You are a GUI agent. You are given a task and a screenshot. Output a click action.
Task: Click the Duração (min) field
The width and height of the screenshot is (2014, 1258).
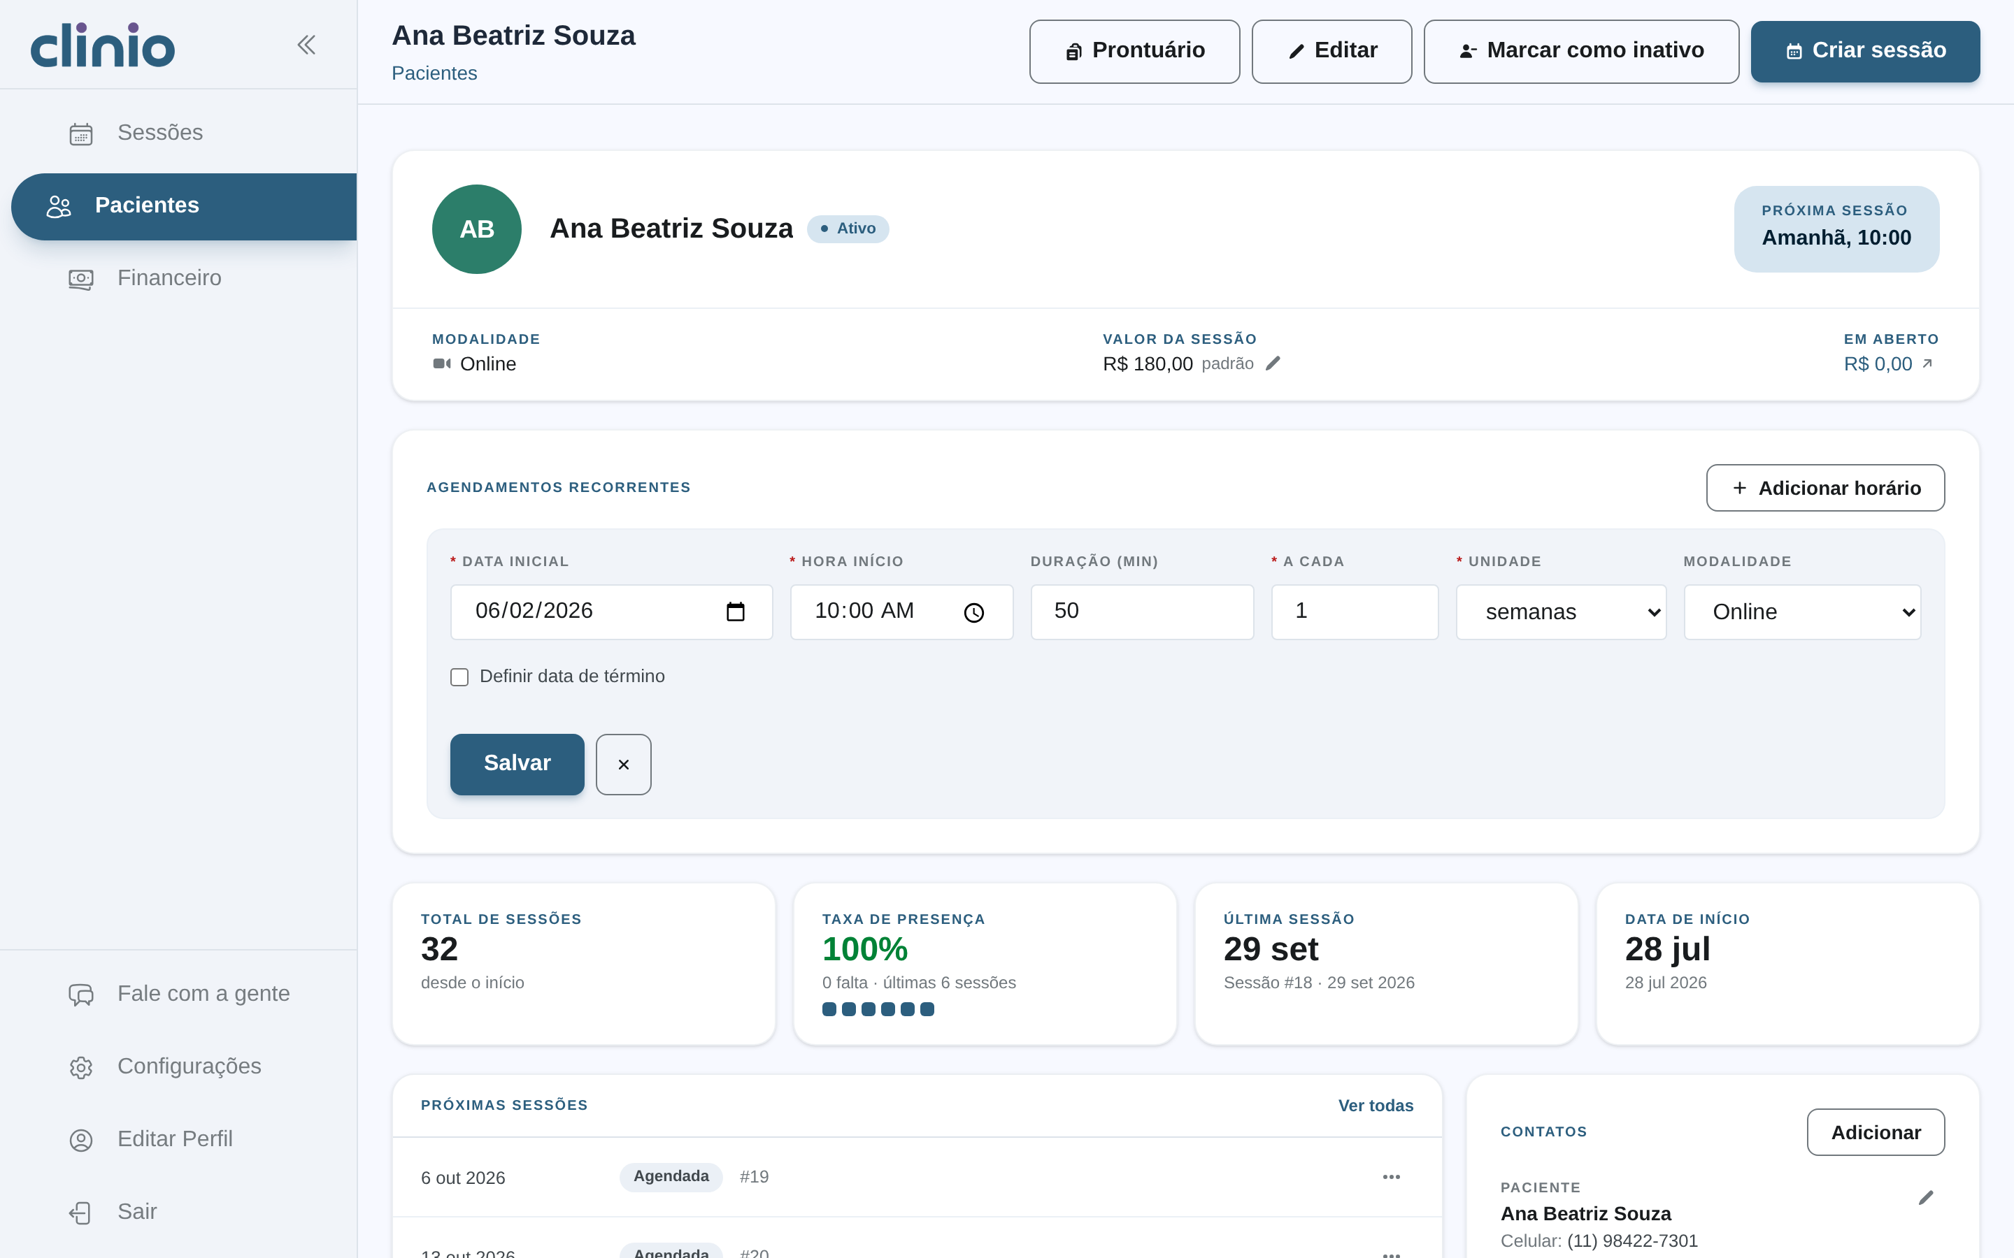[1142, 612]
